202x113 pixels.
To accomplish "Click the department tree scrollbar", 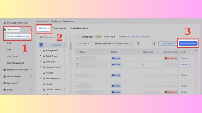I will click(x=71, y=46).
